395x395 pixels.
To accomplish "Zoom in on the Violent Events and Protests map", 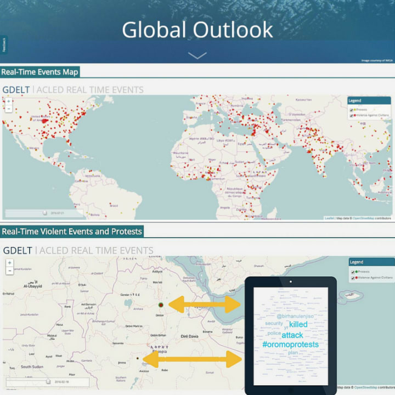I will [9, 263].
